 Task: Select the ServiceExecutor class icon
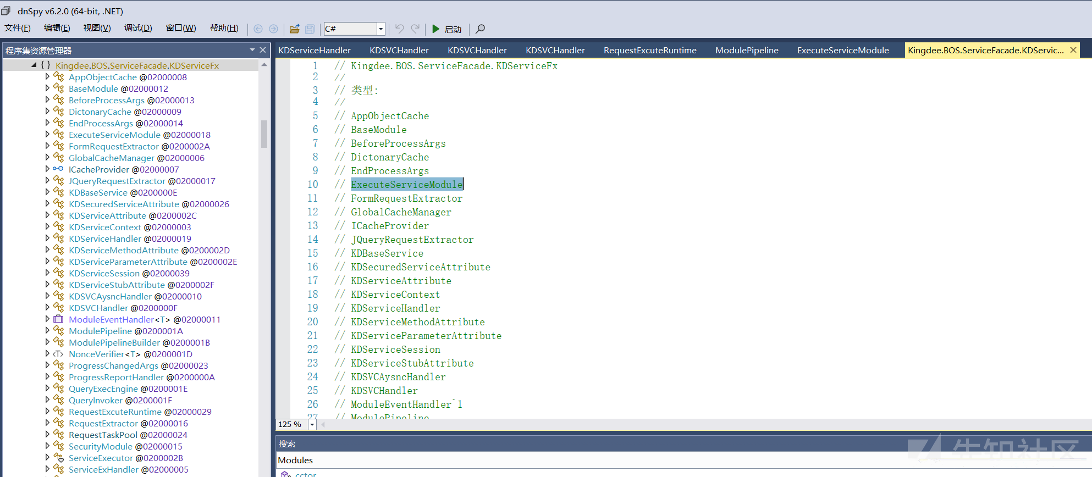[x=58, y=458]
